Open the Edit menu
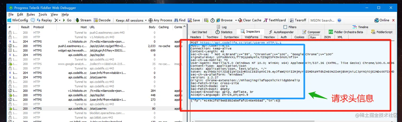This screenshot has width=402, height=122. [20, 15]
